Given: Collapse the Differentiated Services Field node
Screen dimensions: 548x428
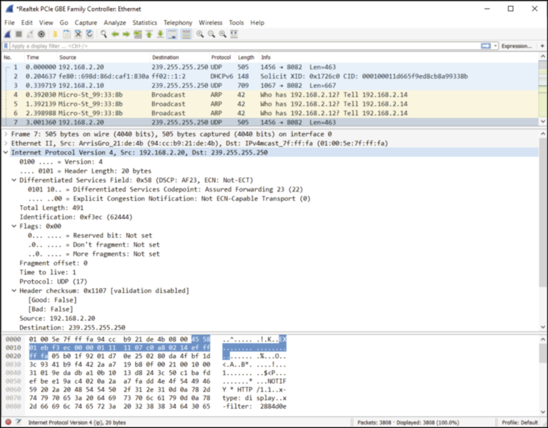Looking at the screenshot, I should click(14, 180).
